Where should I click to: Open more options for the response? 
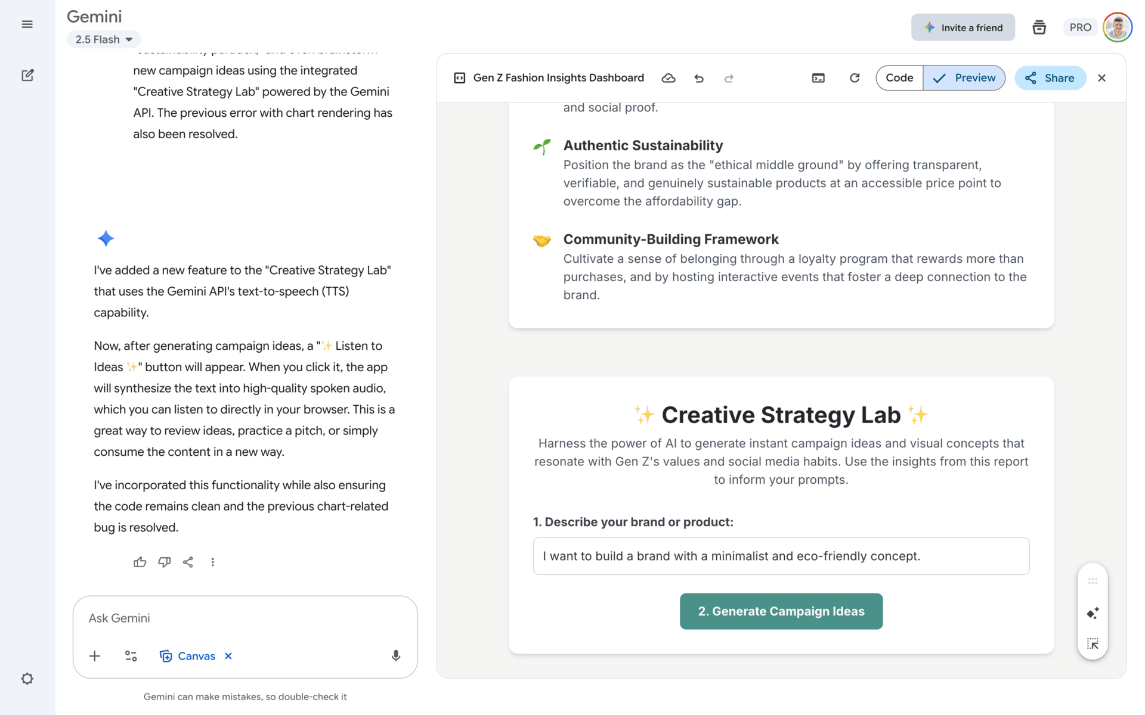point(212,562)
